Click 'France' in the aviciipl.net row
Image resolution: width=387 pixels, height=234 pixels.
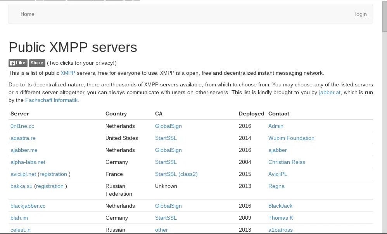[x=114, y=174]
